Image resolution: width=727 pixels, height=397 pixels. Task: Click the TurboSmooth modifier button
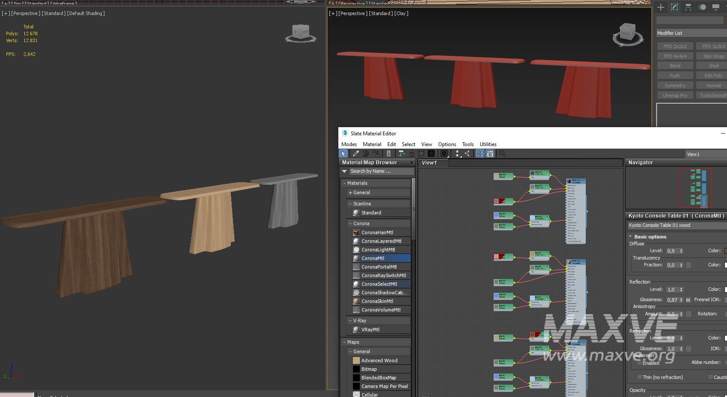tap(712, 95)
